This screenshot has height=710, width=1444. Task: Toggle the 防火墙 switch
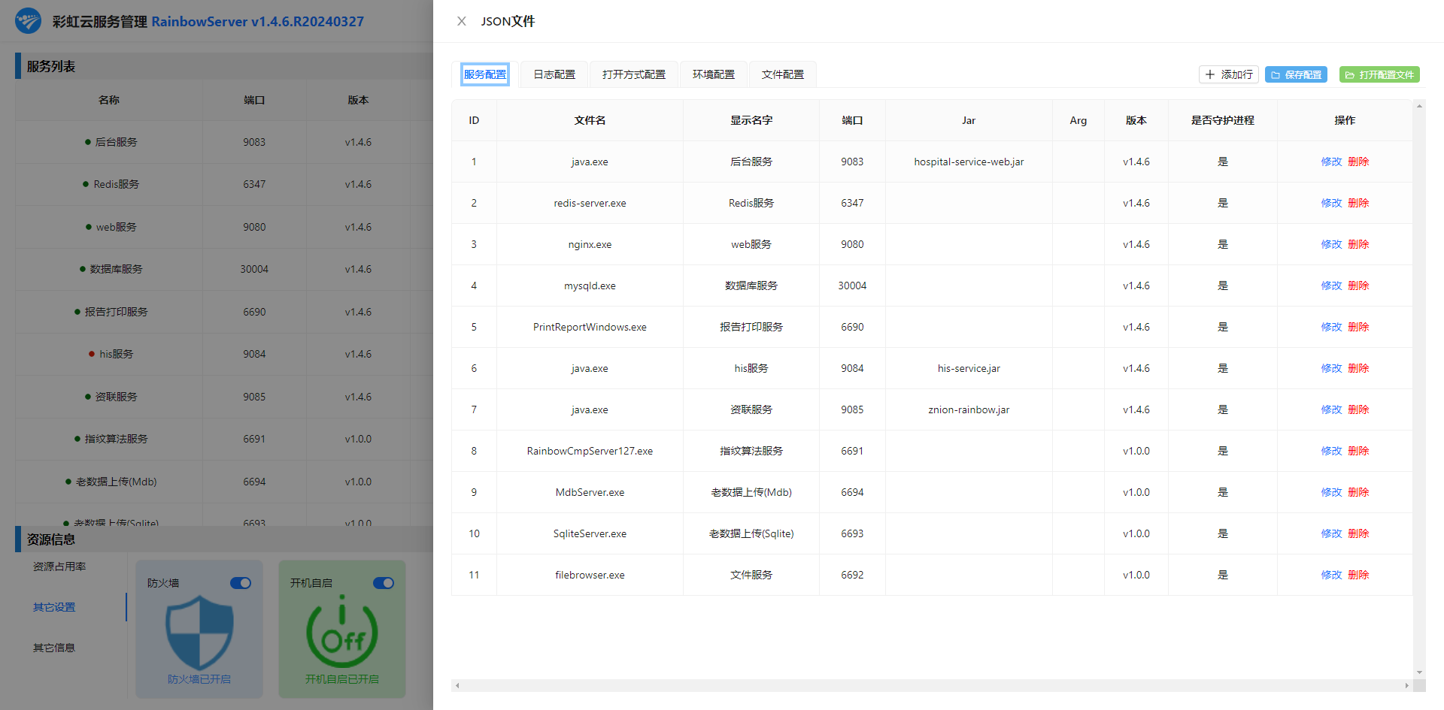(241, 583)
